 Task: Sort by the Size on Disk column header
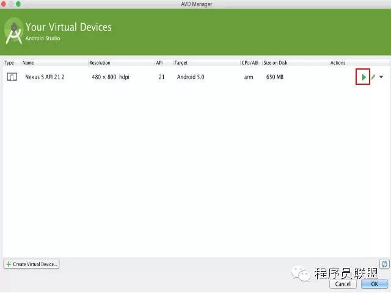click(x=276, y=63)
